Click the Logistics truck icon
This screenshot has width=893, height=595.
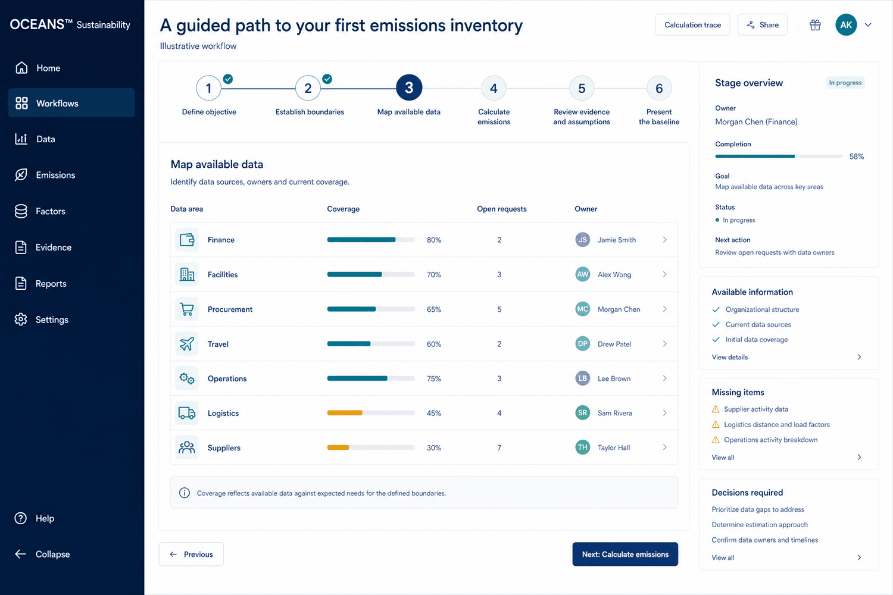[x=187, y=413]
